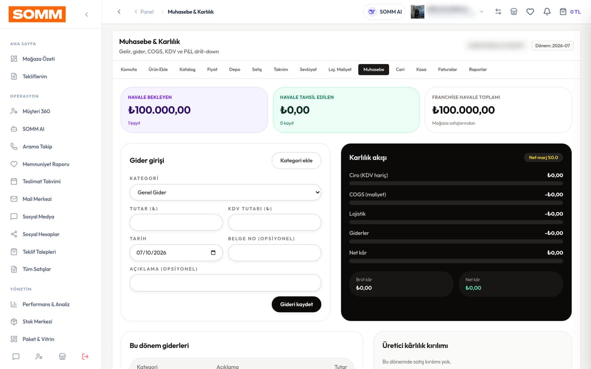Click the store icon in top bar

tap(514, 11)
